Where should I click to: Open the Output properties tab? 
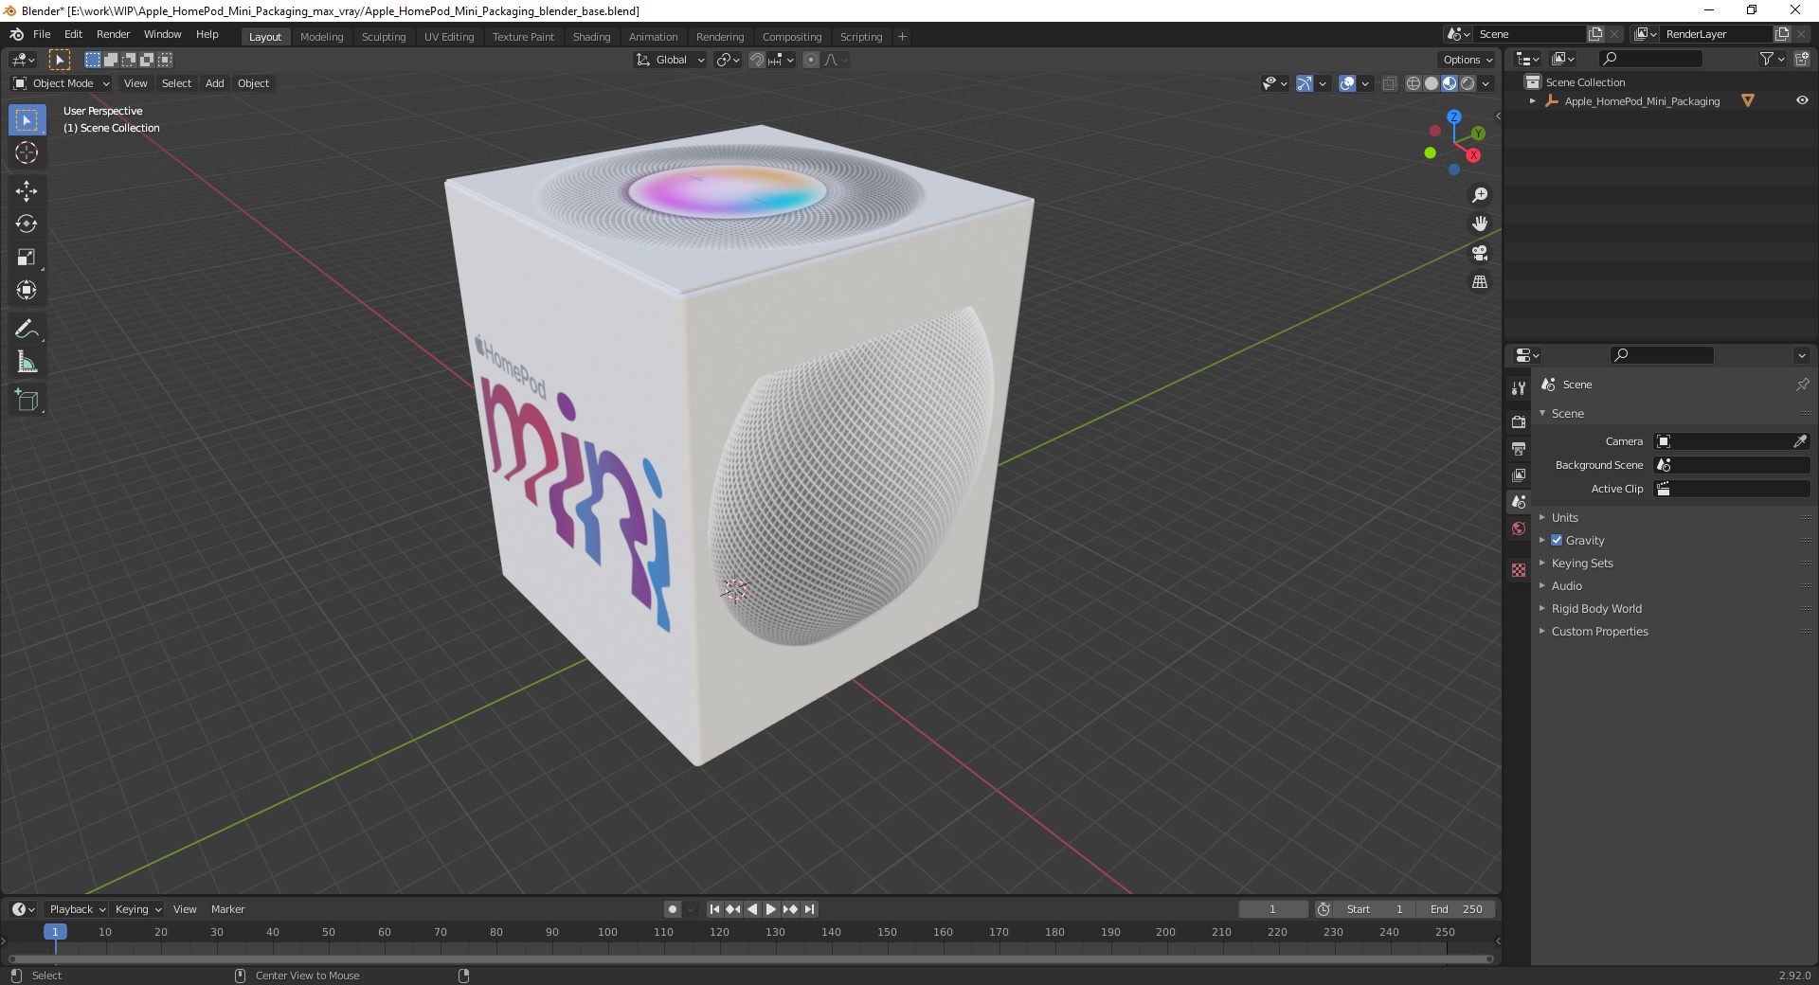tap(1519, 448)
